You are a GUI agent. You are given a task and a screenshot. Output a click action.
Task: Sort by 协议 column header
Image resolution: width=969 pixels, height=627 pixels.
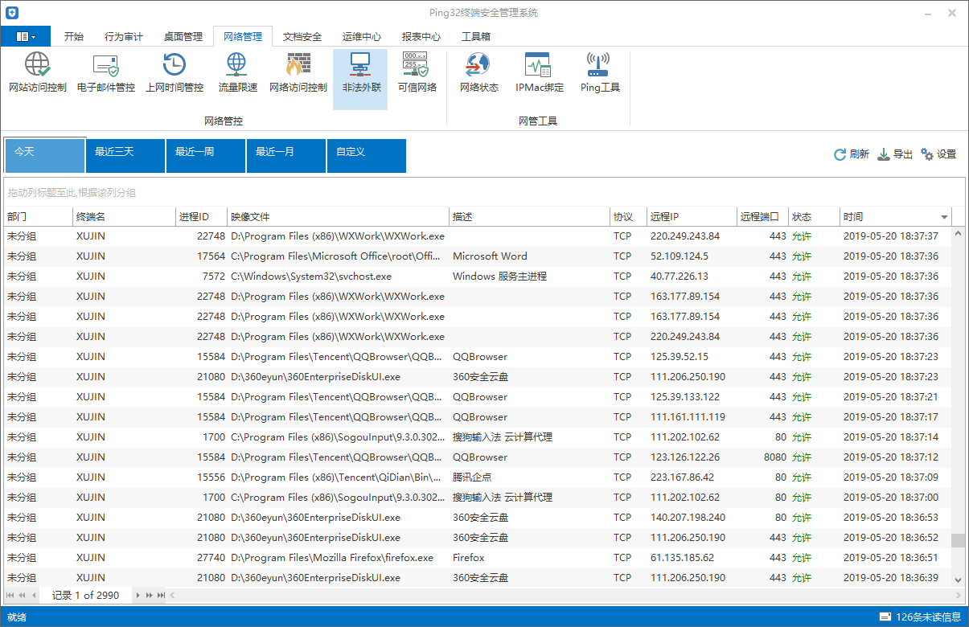(x=628, y=217)
